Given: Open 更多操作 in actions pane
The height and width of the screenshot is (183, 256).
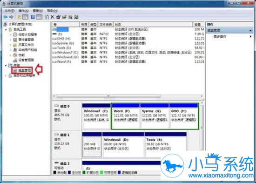Looking at the screenshot, I should (220, 36).
